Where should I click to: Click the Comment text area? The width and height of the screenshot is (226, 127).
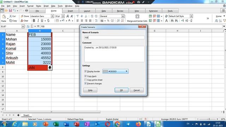point(114,54)
